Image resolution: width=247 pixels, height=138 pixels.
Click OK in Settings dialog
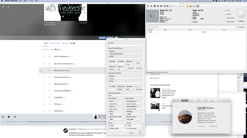tap(140, 133)
